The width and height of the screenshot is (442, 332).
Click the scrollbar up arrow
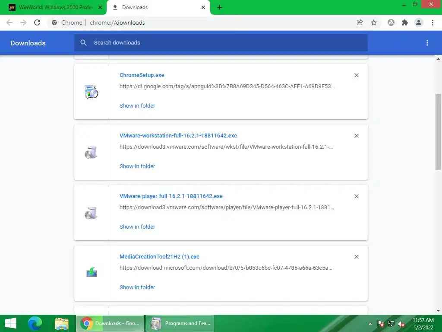click(438, 59)
